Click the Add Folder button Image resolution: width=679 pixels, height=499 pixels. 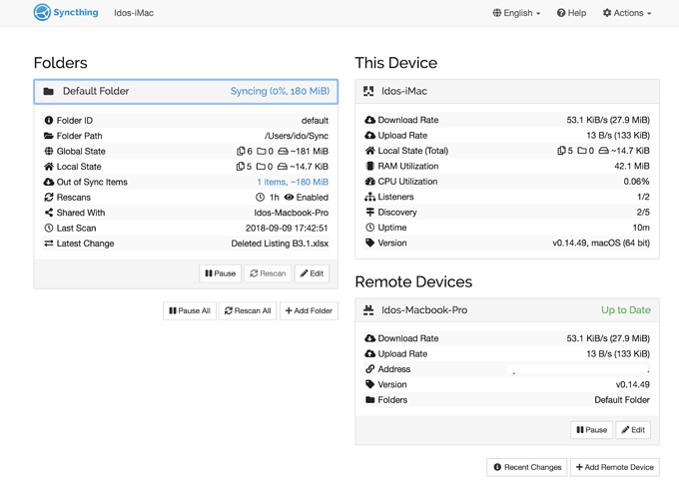tap(309, 310)
